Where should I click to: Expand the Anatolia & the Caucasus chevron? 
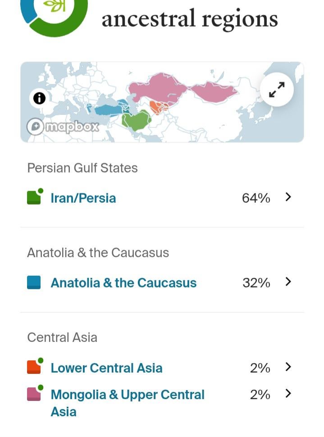pyautogui.click(x=288, y=282)
